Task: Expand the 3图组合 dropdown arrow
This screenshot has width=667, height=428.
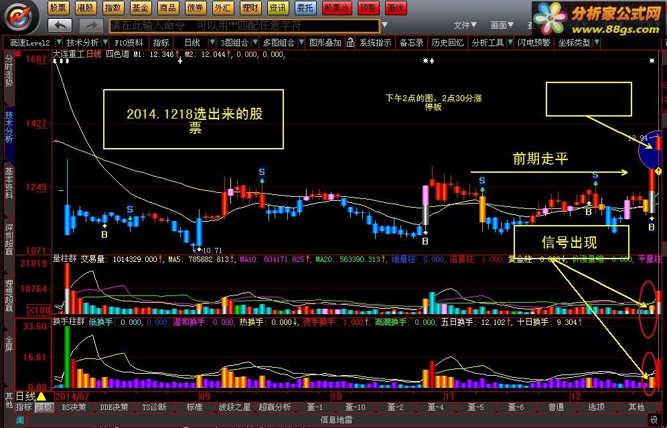Action: pos(255,43)
